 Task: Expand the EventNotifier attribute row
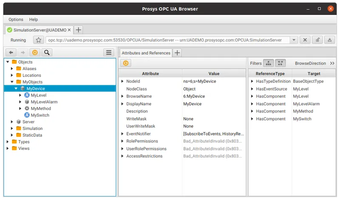click(x=122, y=134)
